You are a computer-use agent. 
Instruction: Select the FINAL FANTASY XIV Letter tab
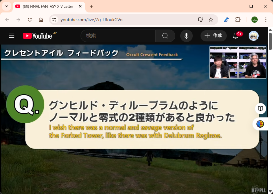coord(49,7)
